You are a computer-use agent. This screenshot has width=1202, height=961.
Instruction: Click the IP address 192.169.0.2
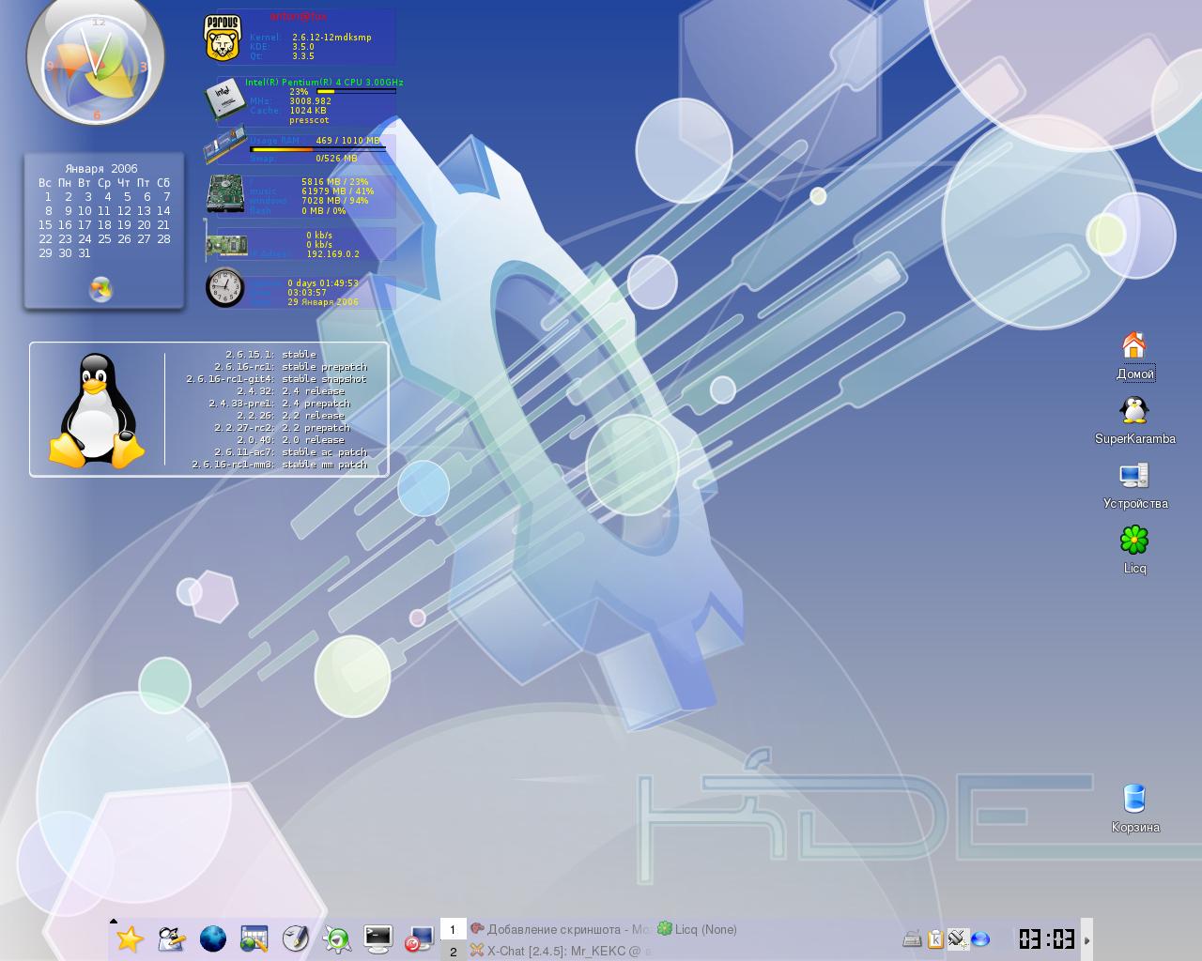pos(332,254)
